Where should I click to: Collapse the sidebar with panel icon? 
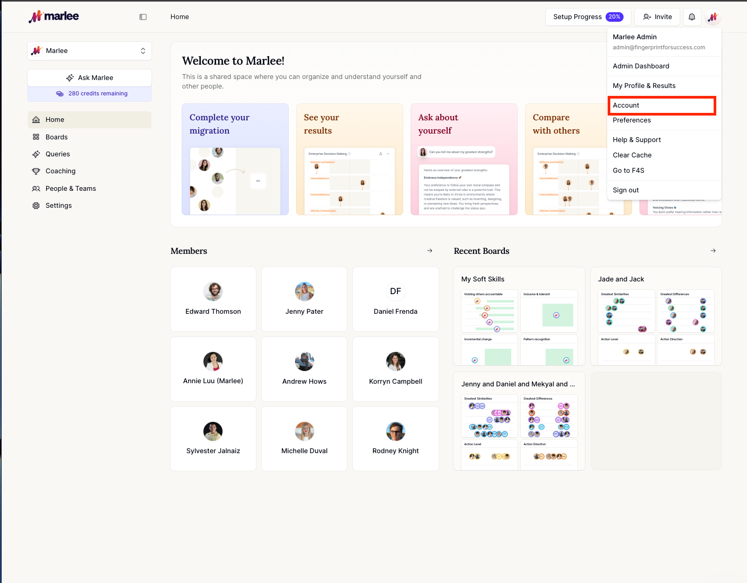point(143,17)
